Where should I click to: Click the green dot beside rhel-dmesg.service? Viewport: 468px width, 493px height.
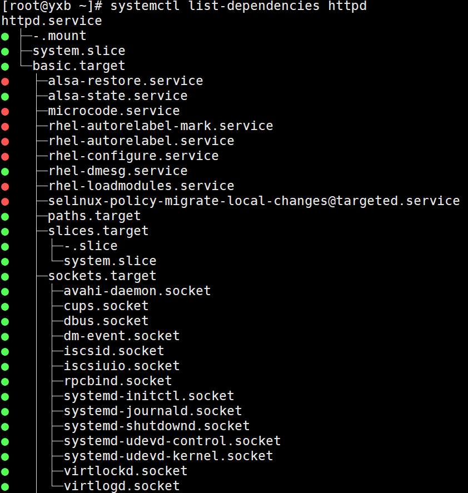5,172
